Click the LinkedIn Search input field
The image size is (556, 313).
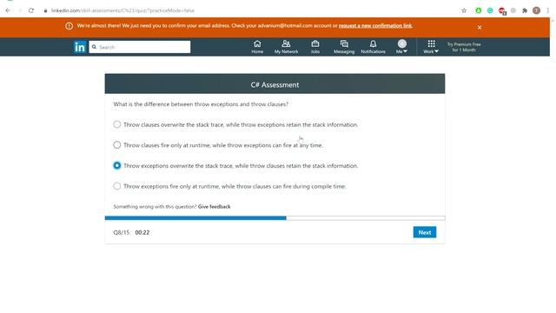point(140,47)
